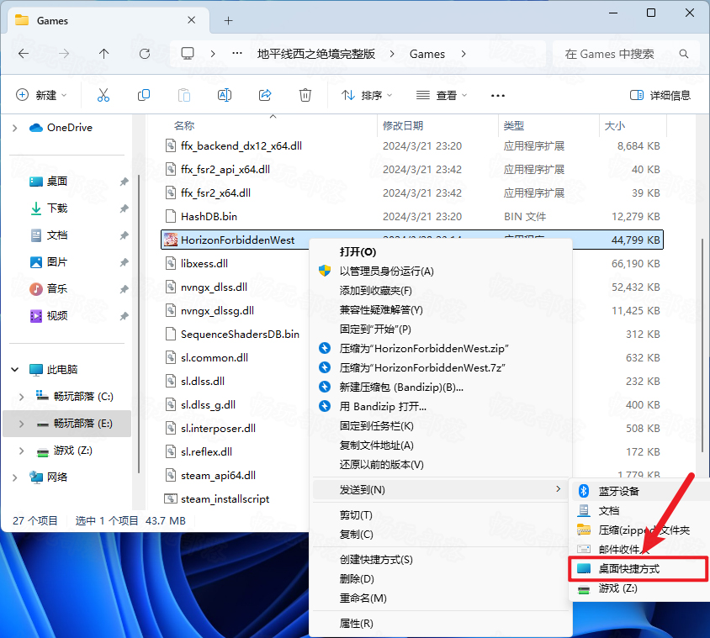Open the 查看 view dropdown
The width and height of the screenshot is (710, 638).
(442, 96)
